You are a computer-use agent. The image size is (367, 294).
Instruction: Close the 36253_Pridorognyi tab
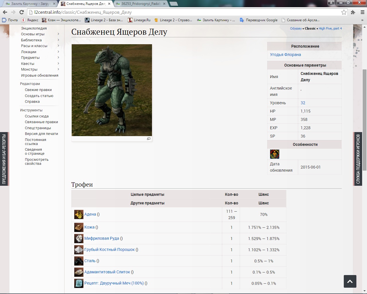click(164, 4)
